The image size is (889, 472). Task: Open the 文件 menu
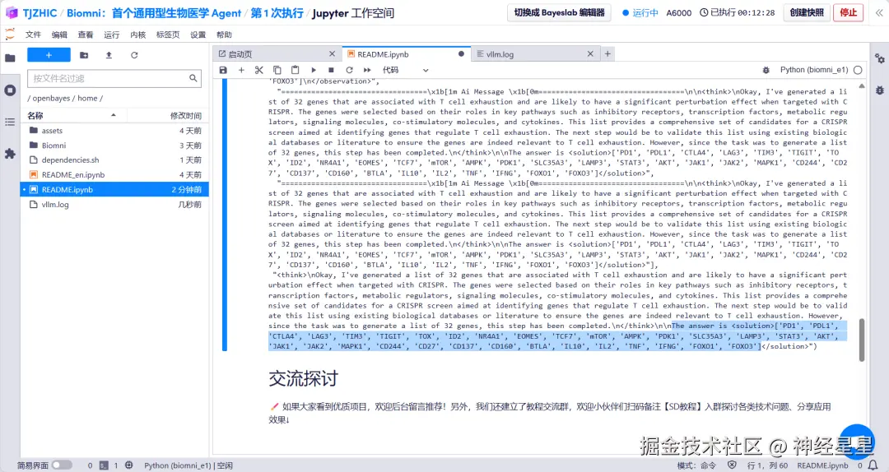tap(34, 35)
